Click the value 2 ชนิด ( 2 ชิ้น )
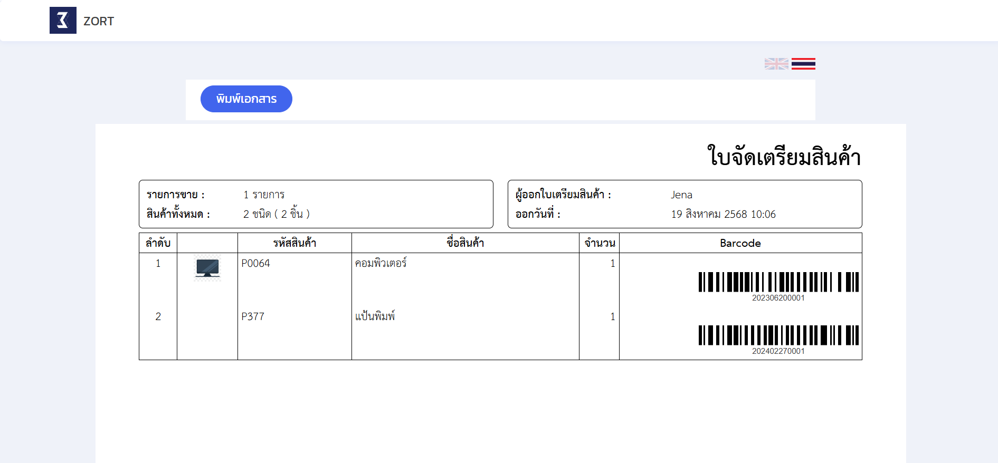998x463 pixels. (x=277, y=214)
